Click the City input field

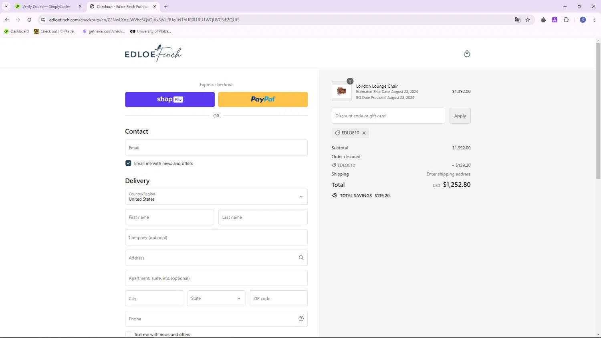click(x=154, y=298)
